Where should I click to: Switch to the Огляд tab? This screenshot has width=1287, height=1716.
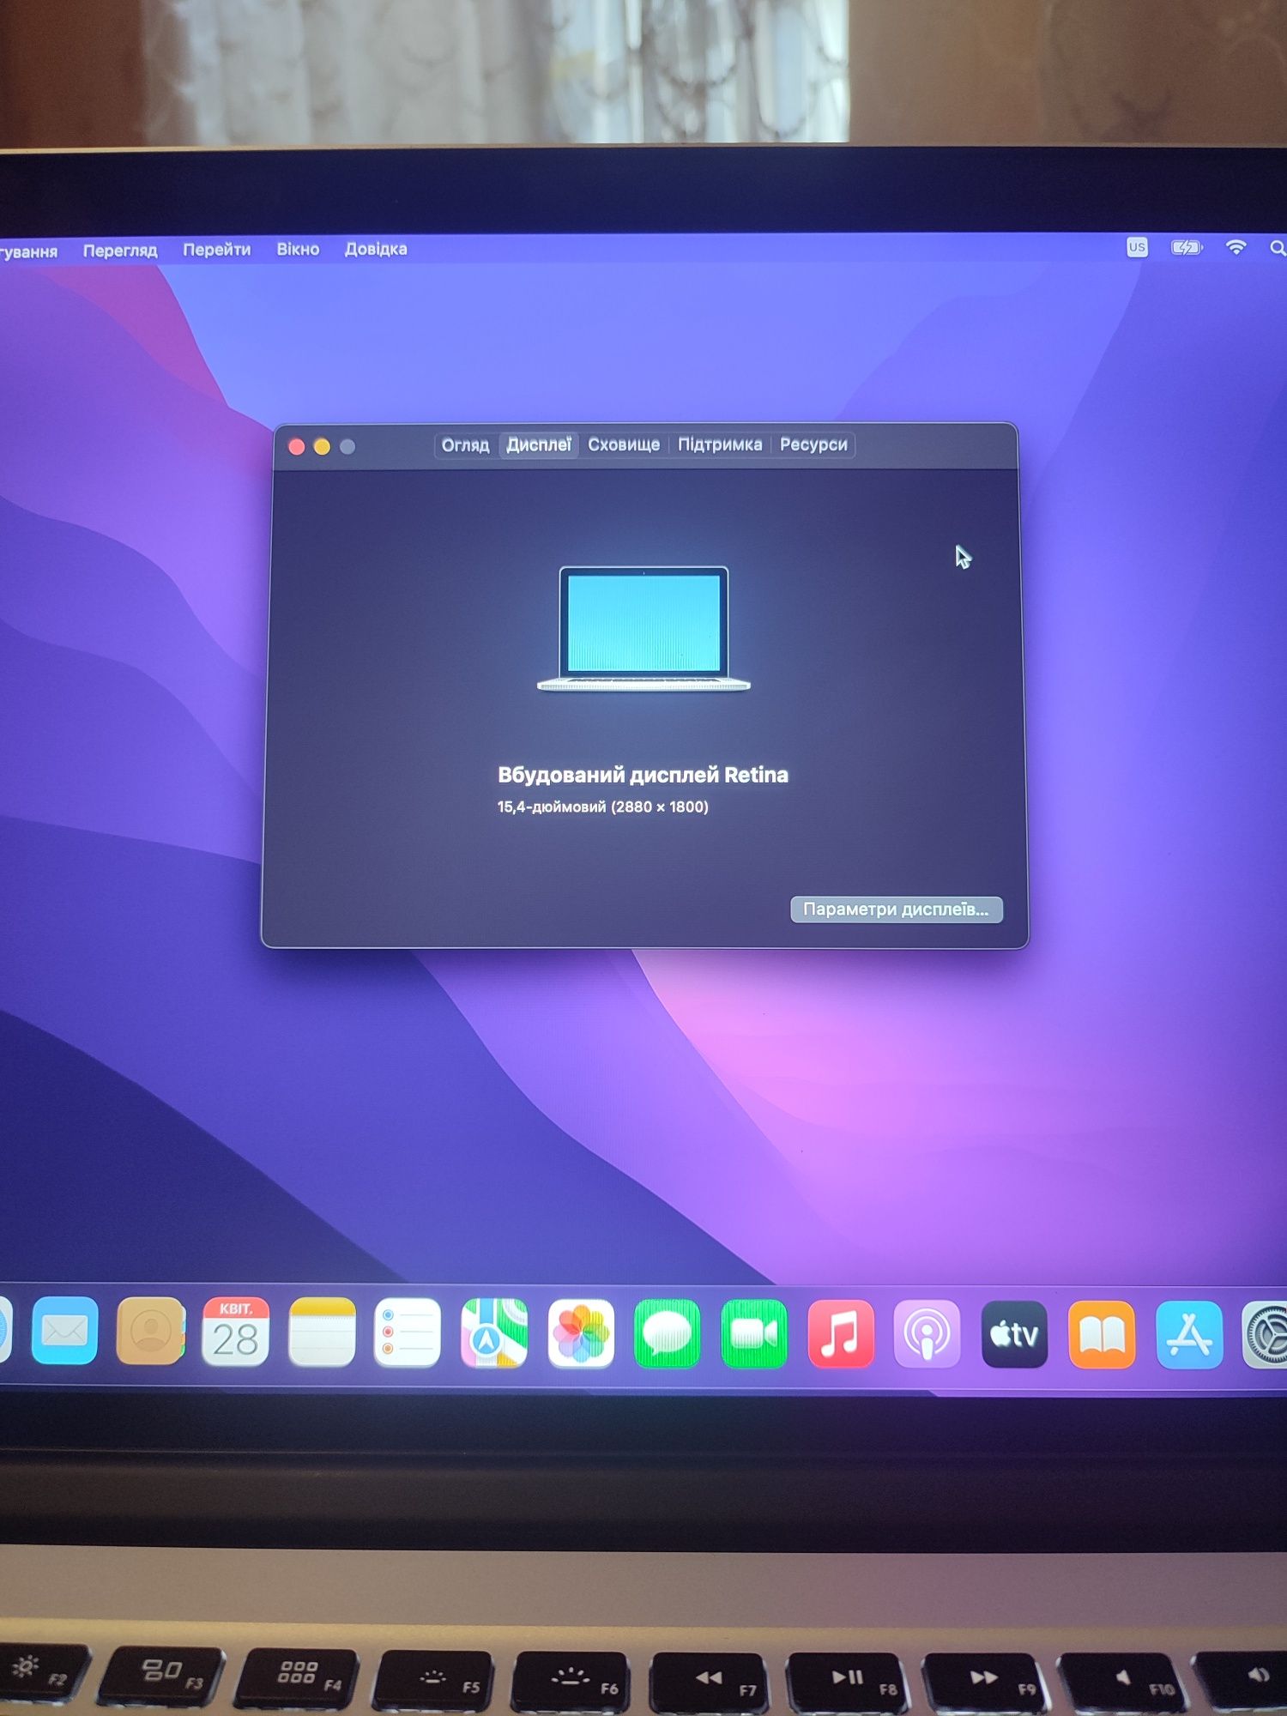point(465,445)
